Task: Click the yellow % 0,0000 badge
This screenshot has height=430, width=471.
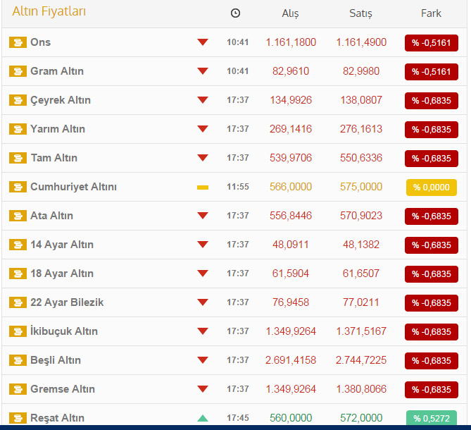Action: point(431,188)
